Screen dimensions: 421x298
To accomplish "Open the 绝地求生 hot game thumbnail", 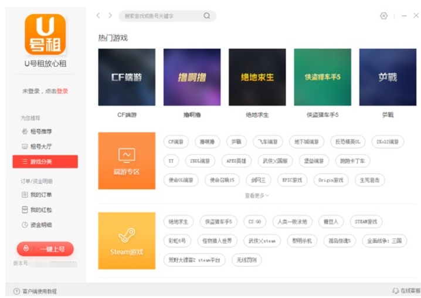I will pyautogui.click(x=257, y=77).
